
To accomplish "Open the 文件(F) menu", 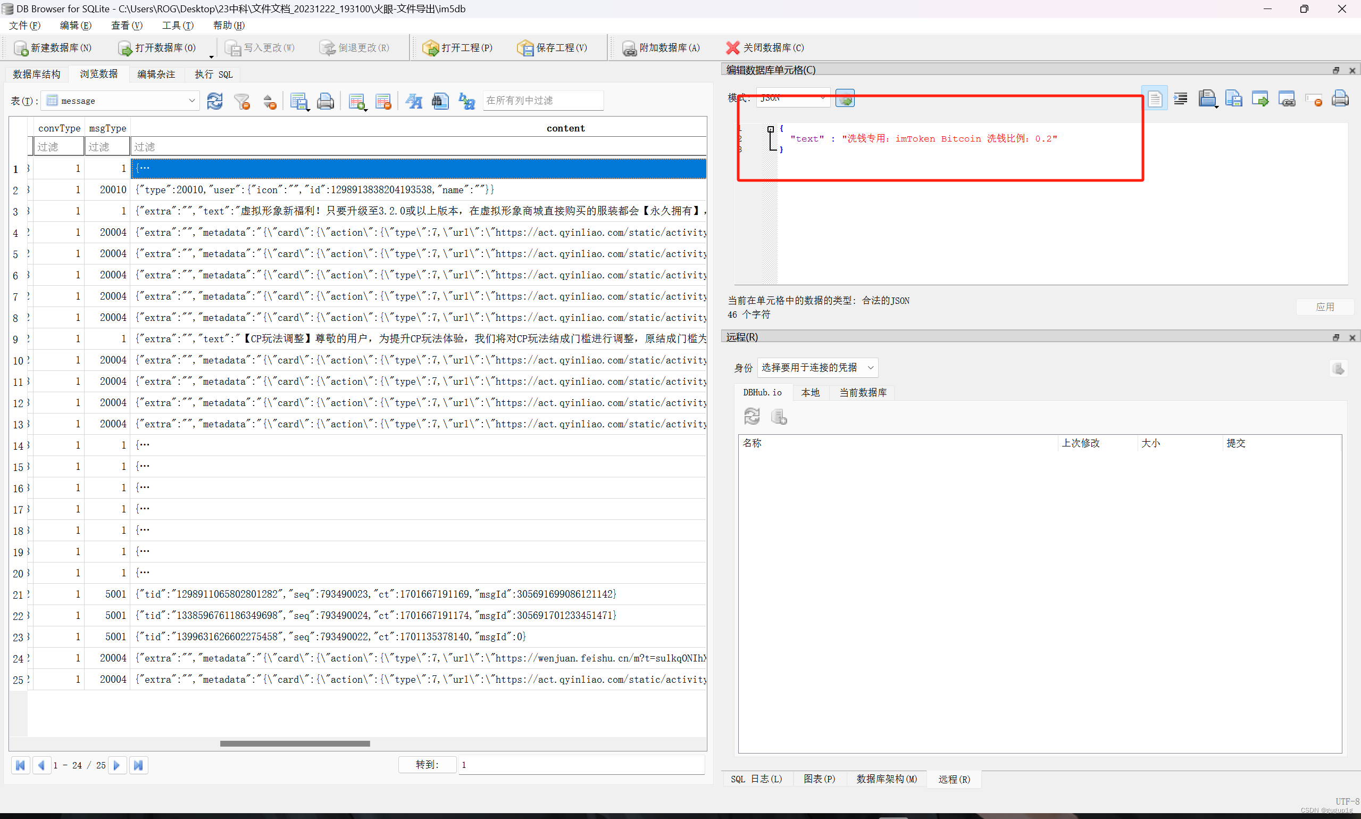I will 25,26.
